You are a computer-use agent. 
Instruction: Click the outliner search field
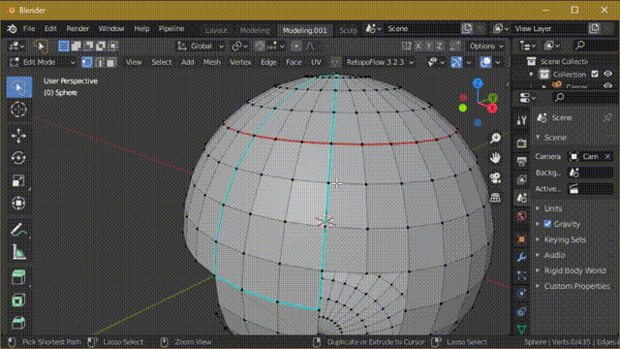(595, 46)
